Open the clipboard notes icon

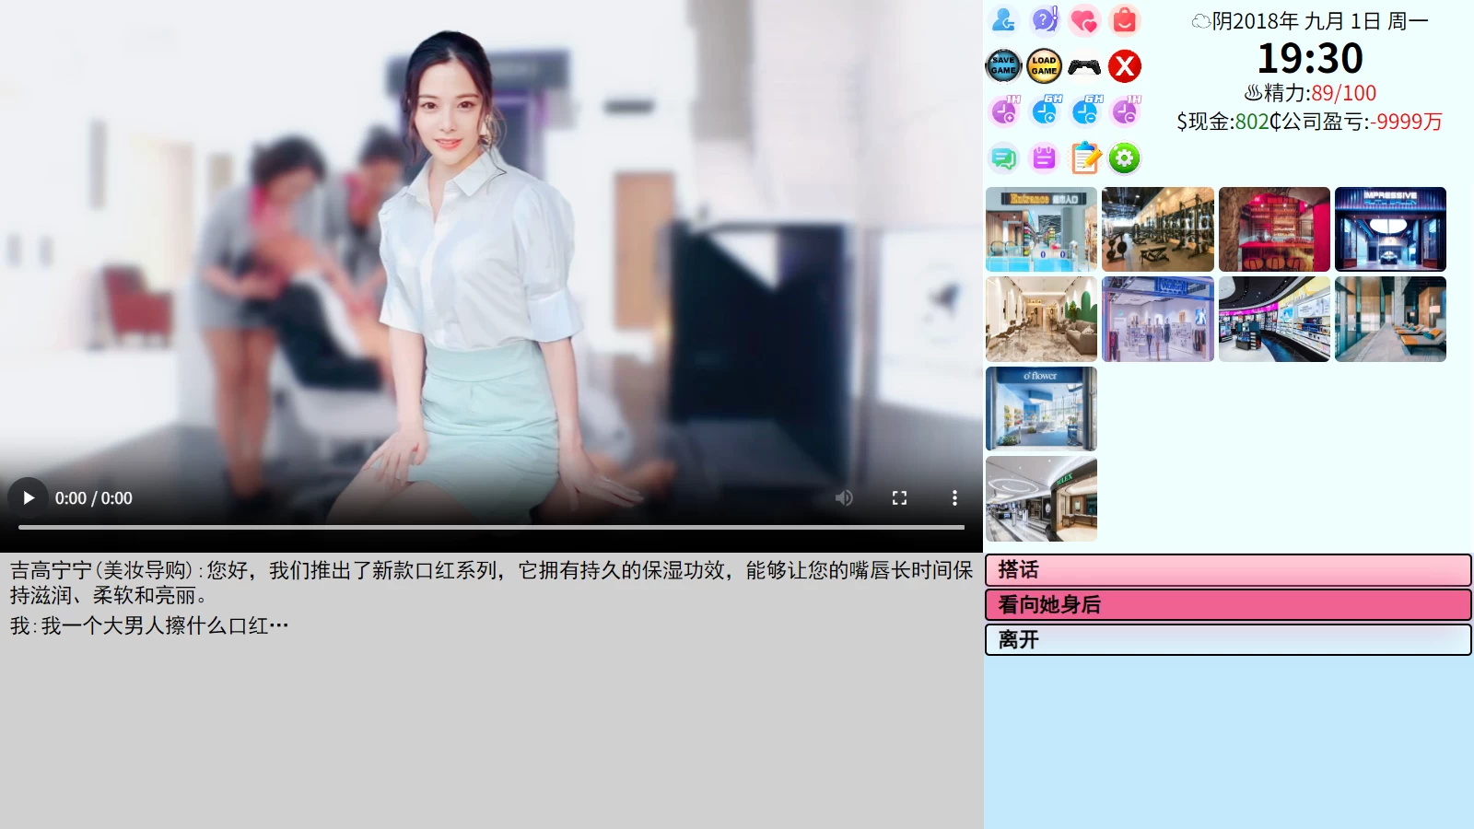[1085, 158]
